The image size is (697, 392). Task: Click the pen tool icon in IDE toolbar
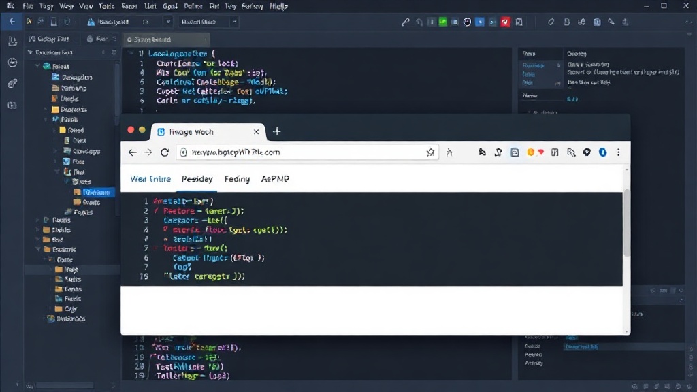tap(406, 22)
